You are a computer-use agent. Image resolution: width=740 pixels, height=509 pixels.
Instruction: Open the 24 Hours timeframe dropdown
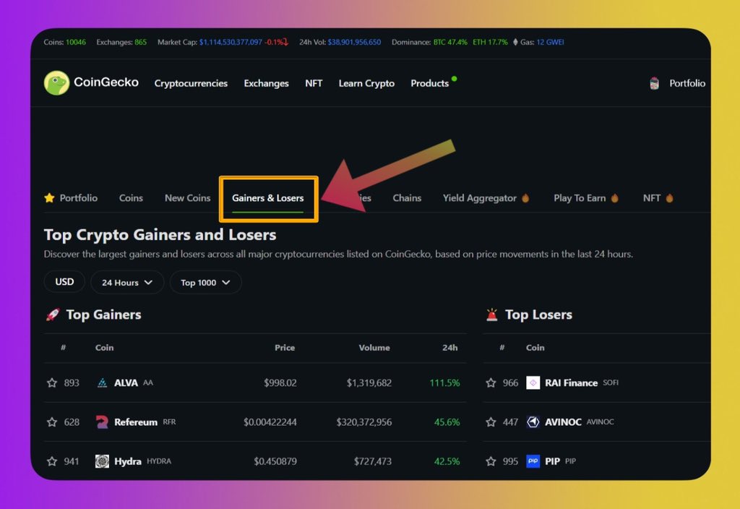click(x=127, y=283)
